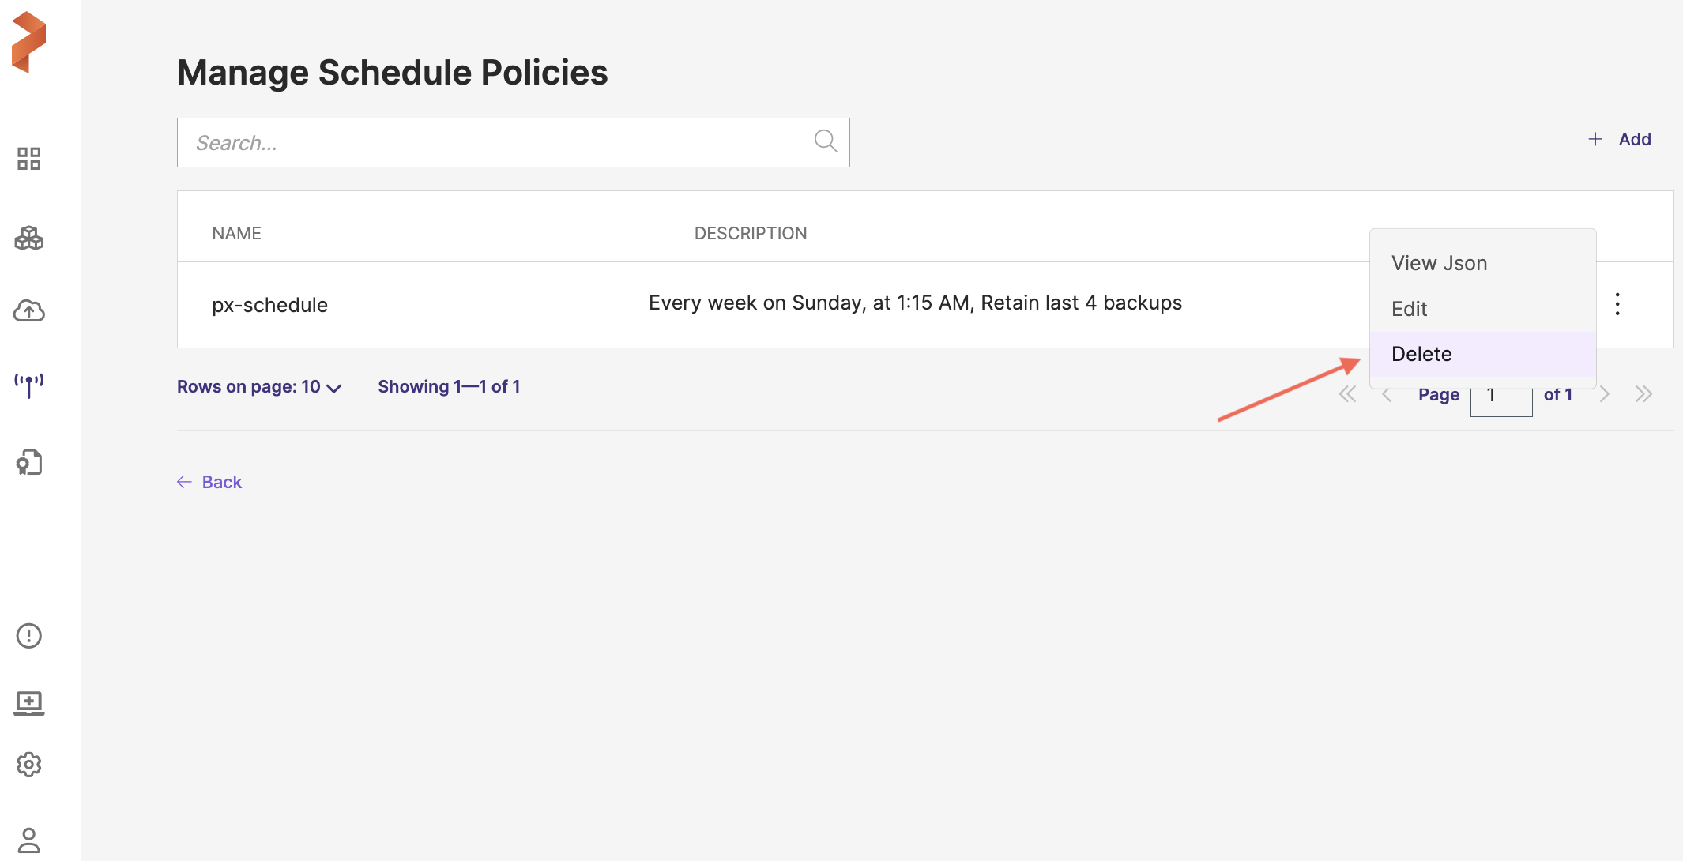
Task: Open the clusters cubes icon
Action: (x=29, y=238)
